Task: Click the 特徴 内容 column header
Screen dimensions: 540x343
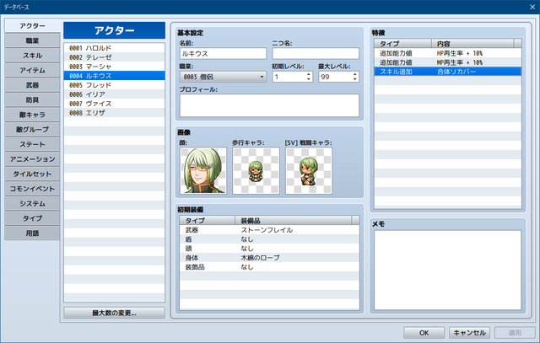Action: [x=472, y=44]
